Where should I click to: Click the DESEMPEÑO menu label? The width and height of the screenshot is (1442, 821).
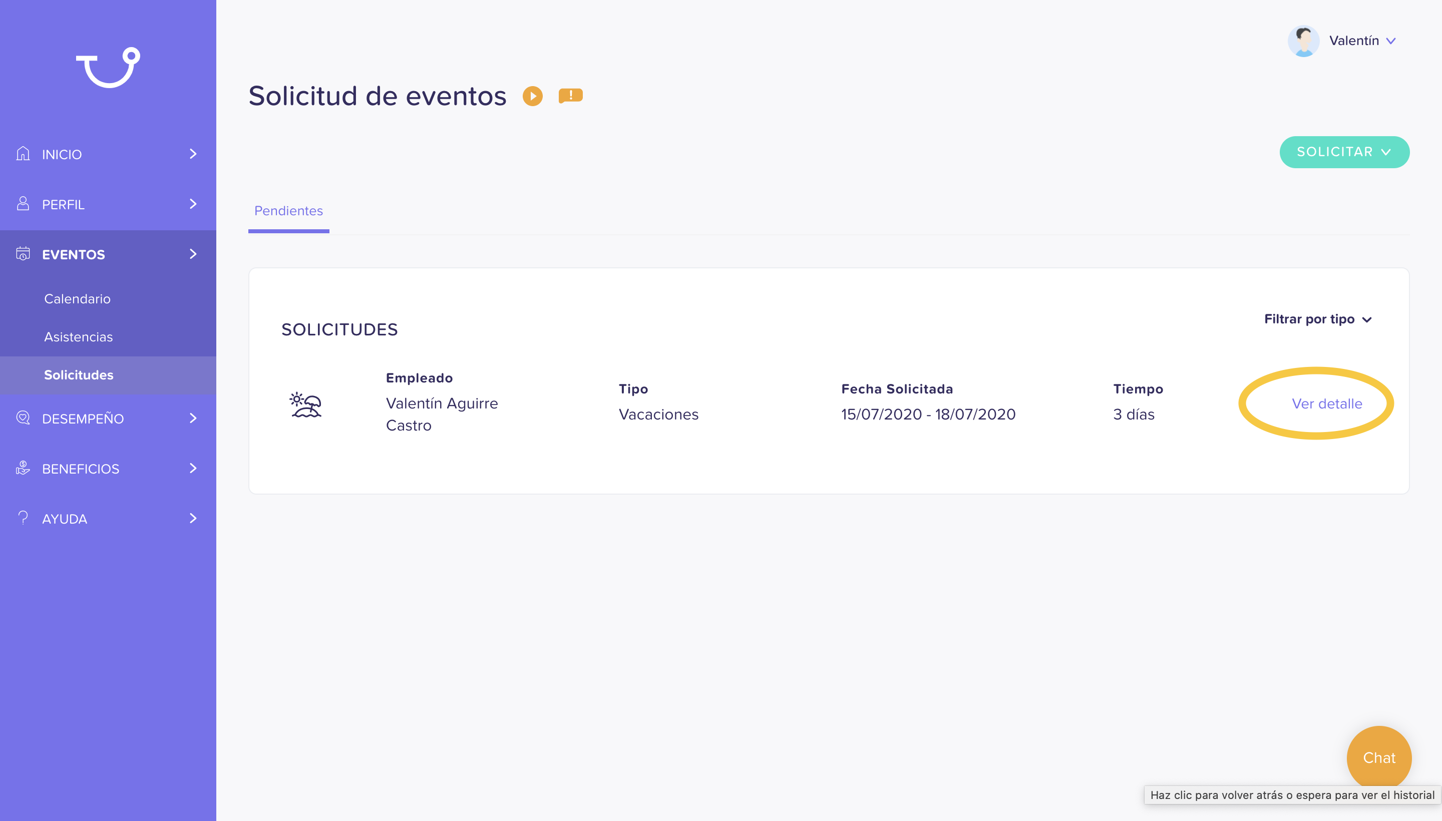coord(83,418)
